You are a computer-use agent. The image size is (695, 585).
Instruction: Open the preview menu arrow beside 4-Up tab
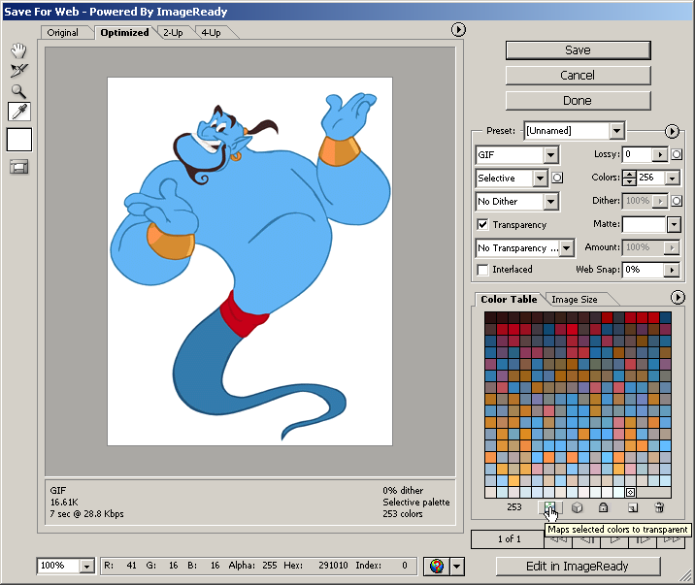tap(458, 30)
